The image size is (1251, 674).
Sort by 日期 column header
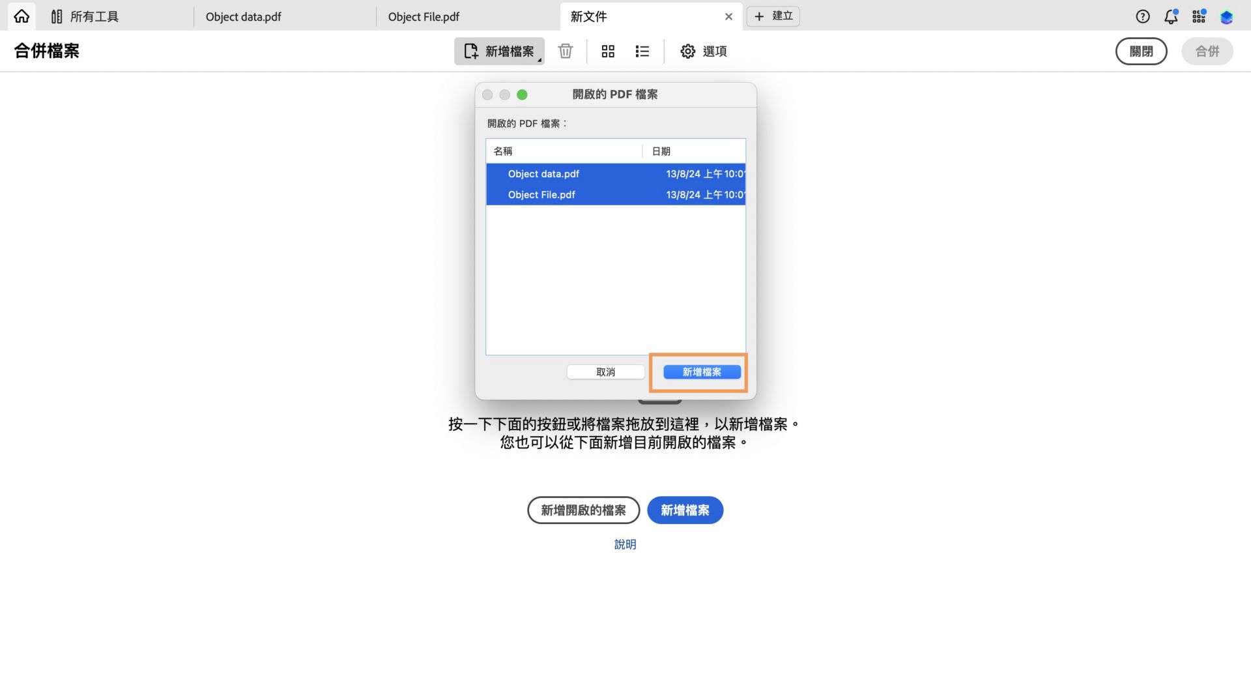click(x=659, y=151)
